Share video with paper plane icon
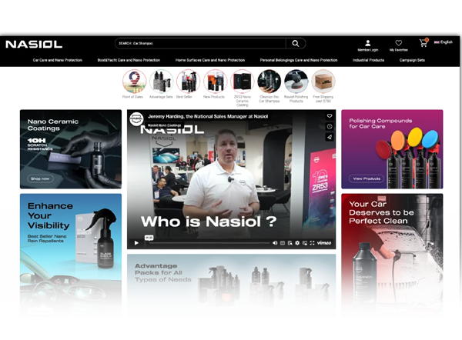Viewport: 462px width, 340px height. pos(330,137)
